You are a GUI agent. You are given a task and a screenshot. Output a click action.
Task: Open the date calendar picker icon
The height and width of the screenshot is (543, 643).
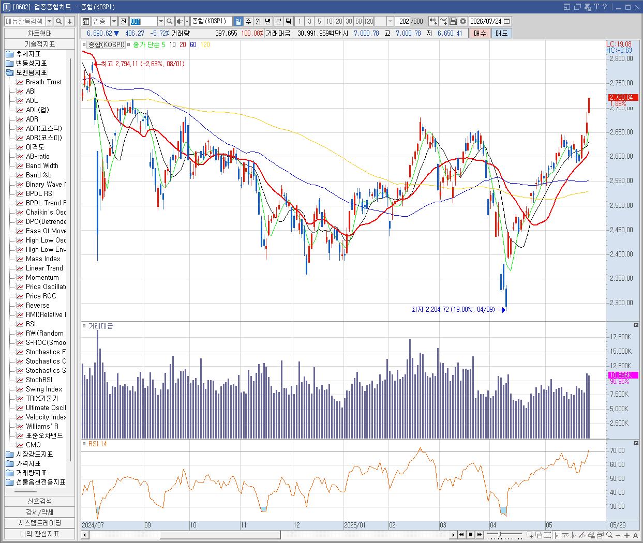[507, 21]
